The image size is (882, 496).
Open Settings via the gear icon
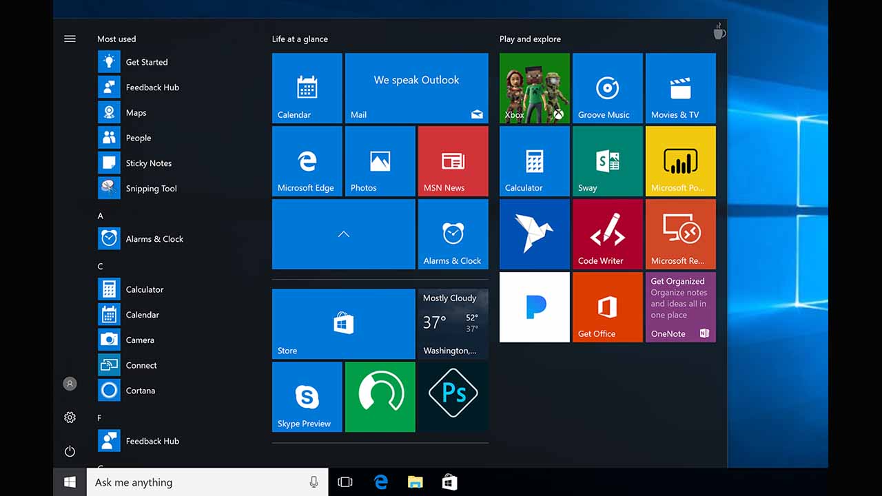pos(70,417)
